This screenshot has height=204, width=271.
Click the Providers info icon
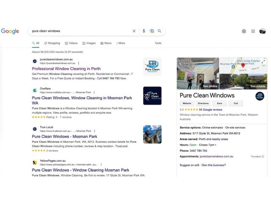(263, 156)
